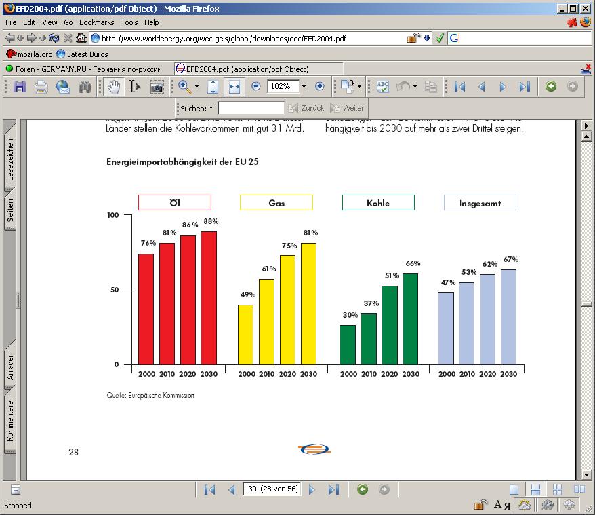Screen dimensions: 595x515
Task: Select the Hand tool
Action: 114,87
